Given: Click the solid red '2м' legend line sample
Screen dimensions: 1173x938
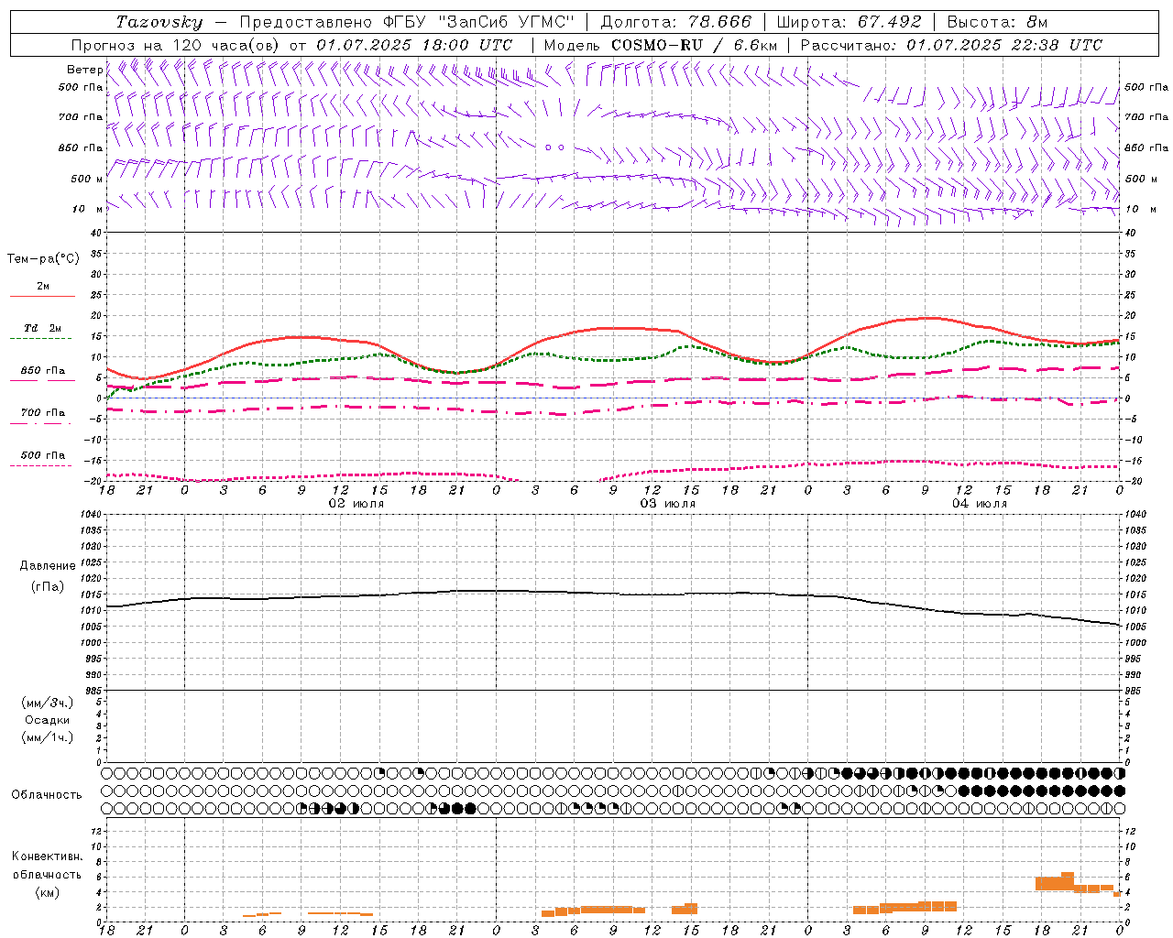Looking at the screenshot, I should tap(42, 297).
